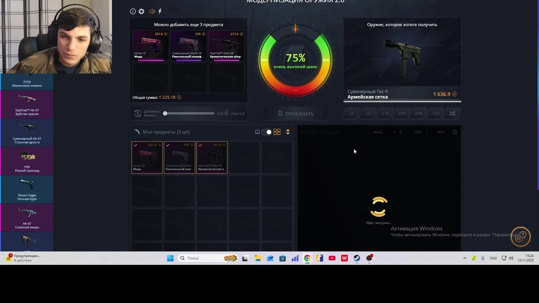Click the shuffle random multiplier icon
The image size is (539, 303).
coord(452,114)
